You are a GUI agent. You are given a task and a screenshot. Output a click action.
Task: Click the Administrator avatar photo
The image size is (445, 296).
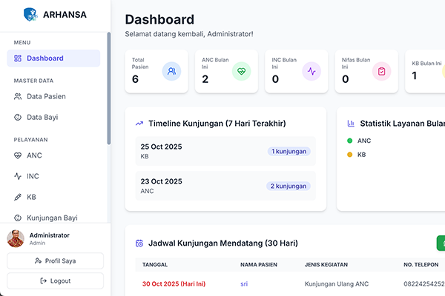[16, 238]
